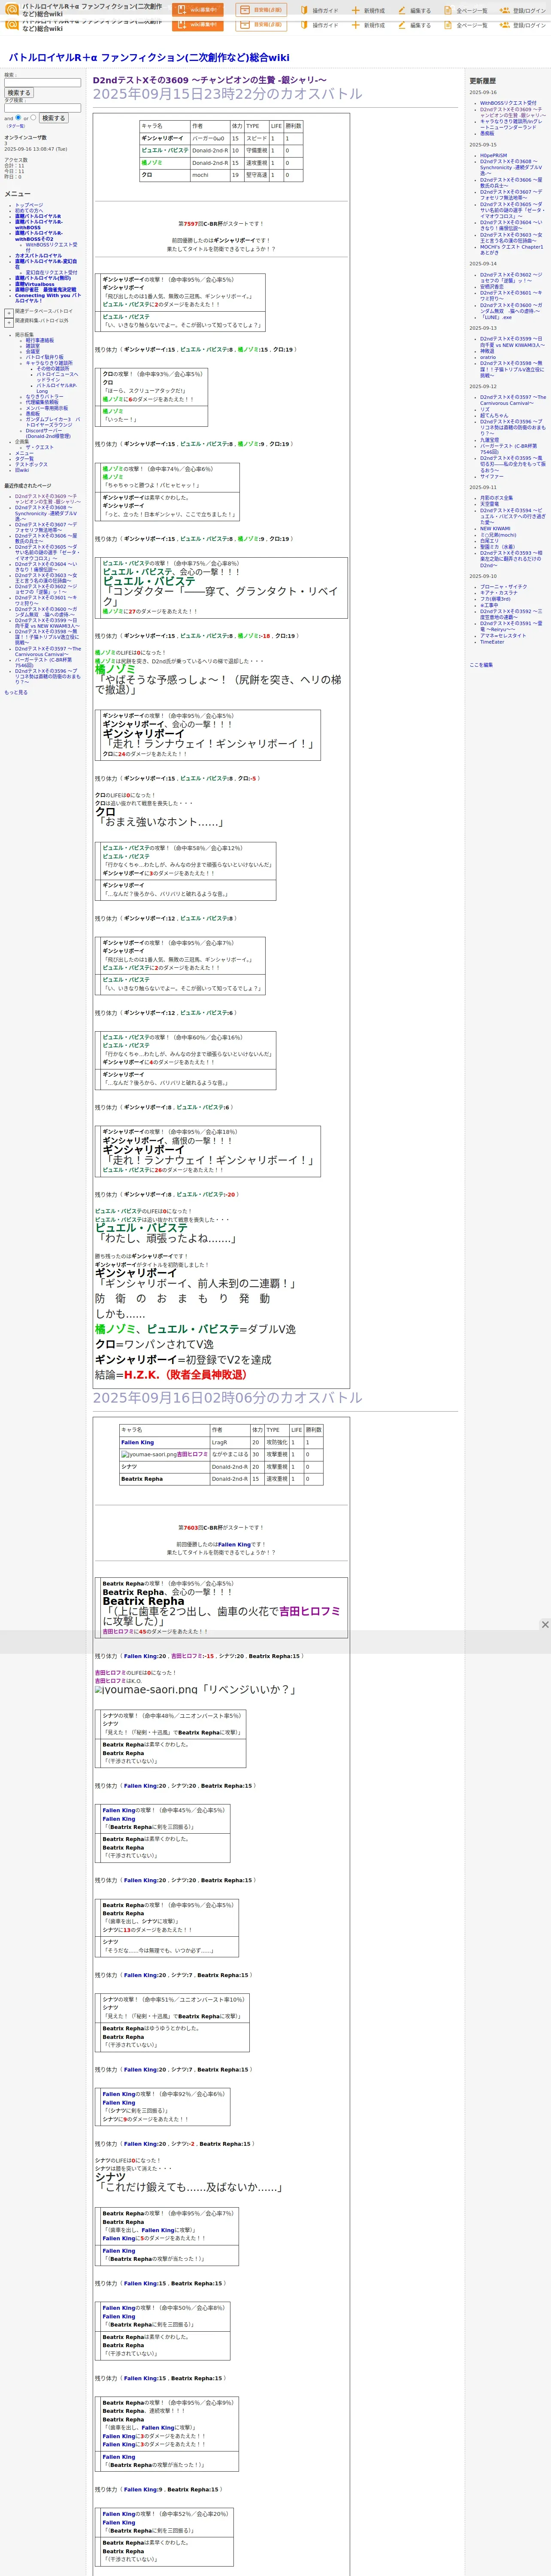Screen dimensions: 551x2576
Task: Open the 雑談室 sidebar link
Action: pos(33,346)
